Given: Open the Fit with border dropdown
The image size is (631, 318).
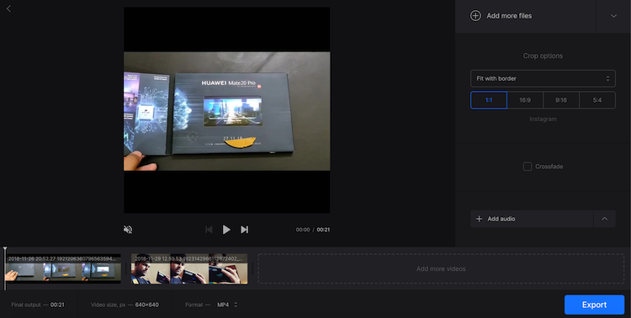Looking at the screenshot, I should pos(543,78).
